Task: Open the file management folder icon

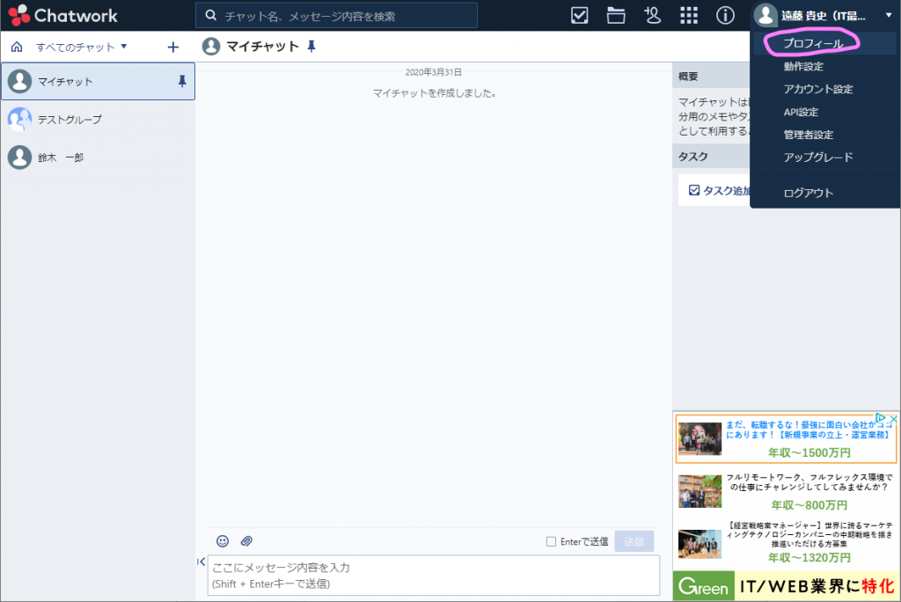Action: (615, 15)
